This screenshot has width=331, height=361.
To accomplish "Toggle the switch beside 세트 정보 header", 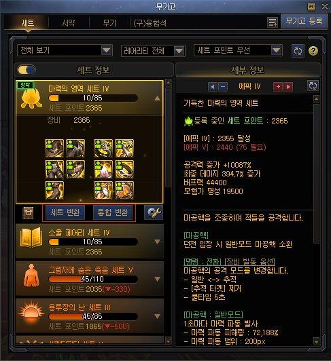I will (x=27, y=69).
